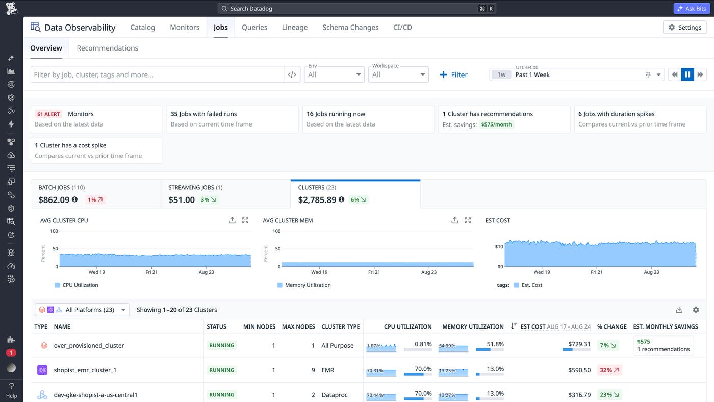714x402 pixels.
Task: Switch to the Catalog tab
Action: pyautogui.click(x=143, y=27)
